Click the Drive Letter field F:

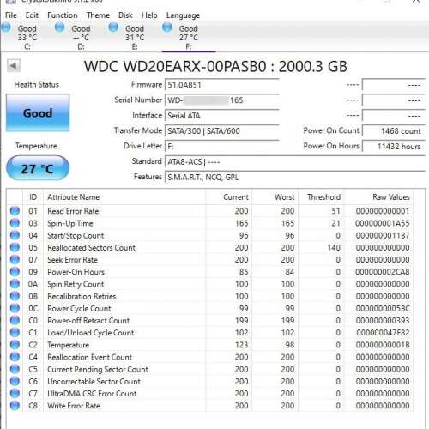click(222, 147)
